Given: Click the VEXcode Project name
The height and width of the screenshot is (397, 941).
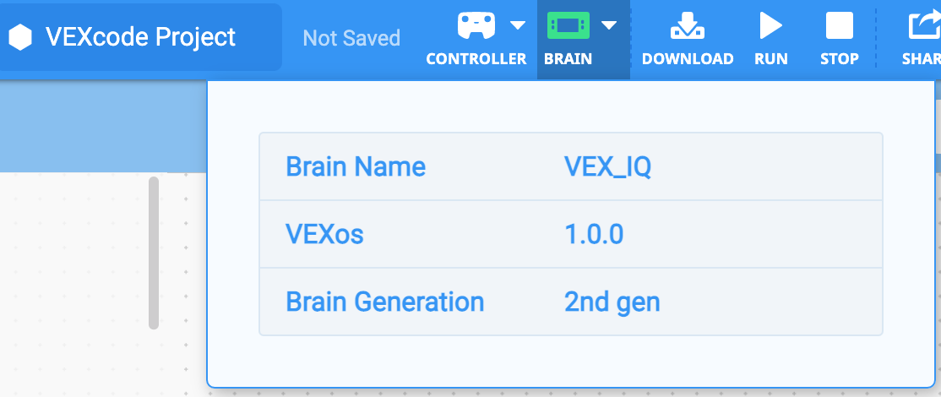Looking at the screenshot, I should tap(140, 37).
